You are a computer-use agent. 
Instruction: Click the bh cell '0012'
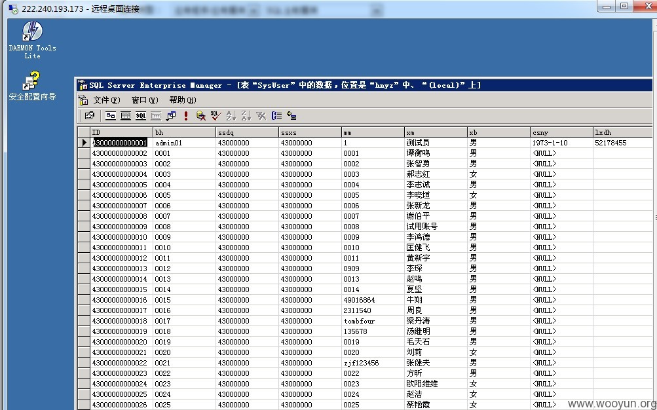tap(184, 269)
